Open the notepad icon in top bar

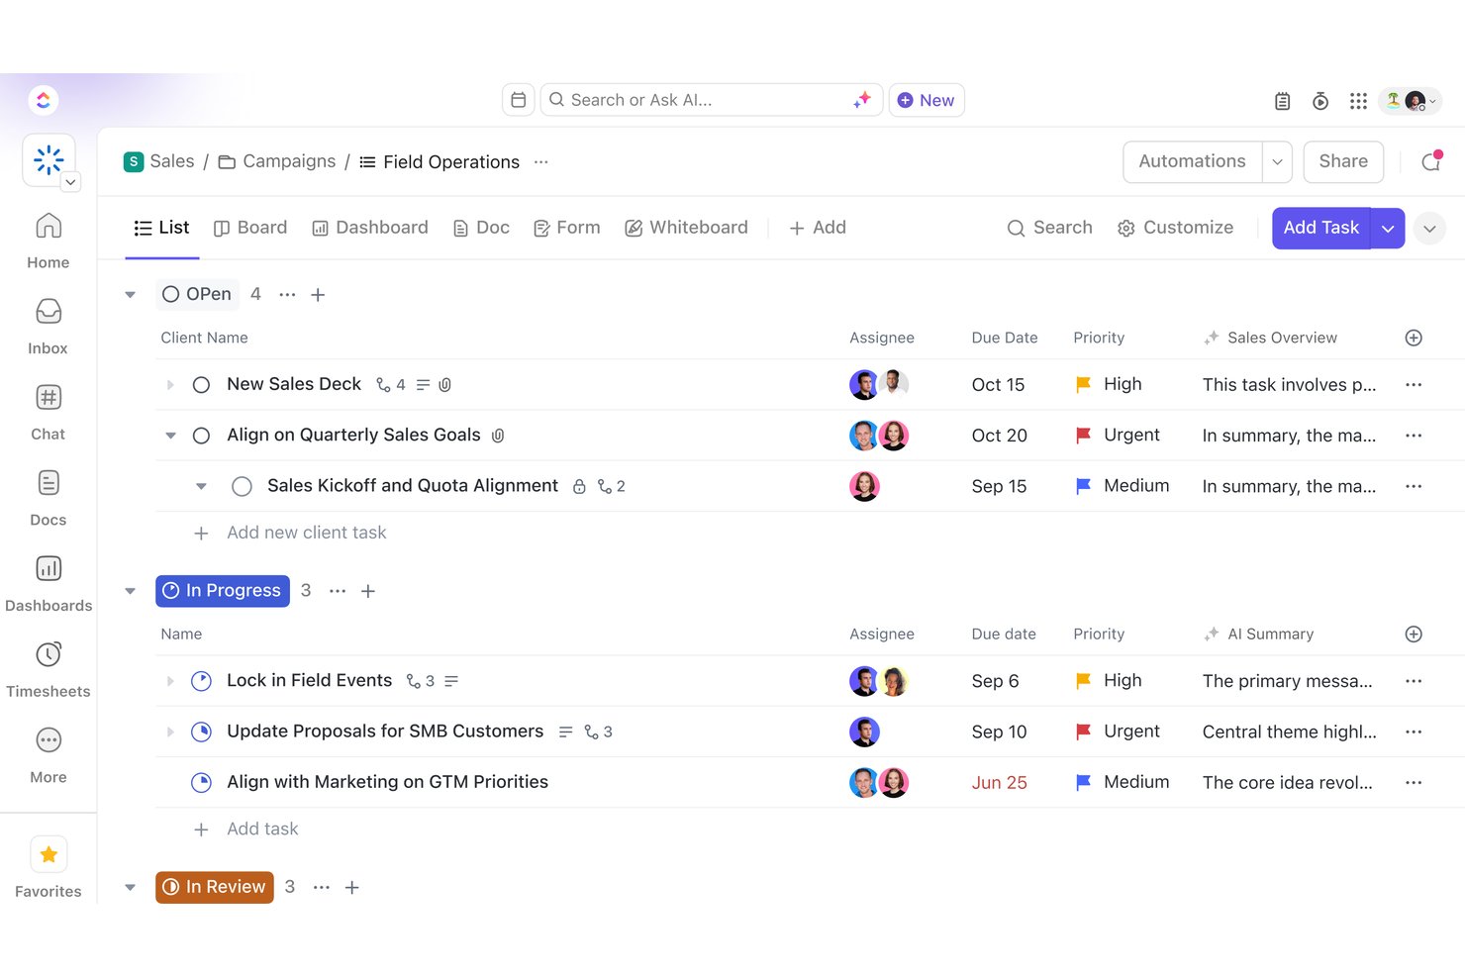click(1282, 101)
